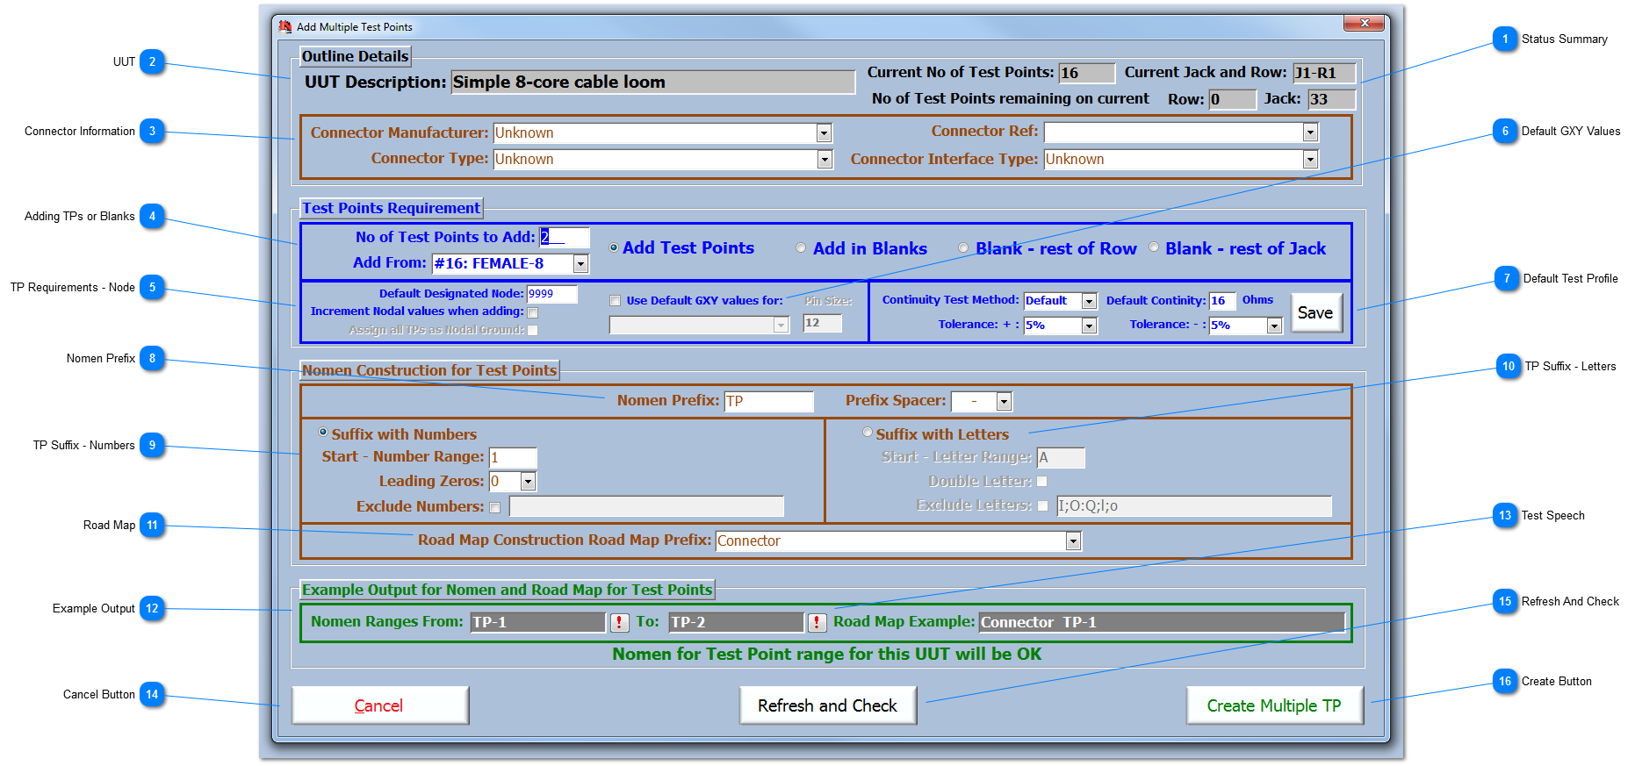Click Refresh and Check button
1635x766 pixels.
pyautogui.click(x=827, y=705)
